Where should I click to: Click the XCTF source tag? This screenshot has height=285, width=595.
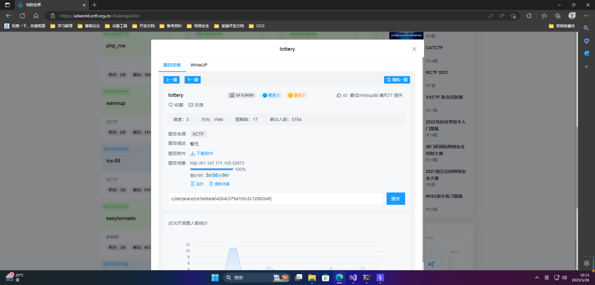(198, 134)
